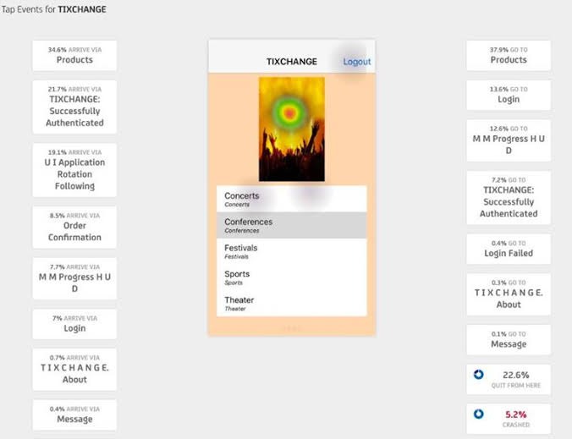This screenshot has width=572, height=439.
Task: Open the 37.9% Go To Products card
Action: tap(509, 56)
